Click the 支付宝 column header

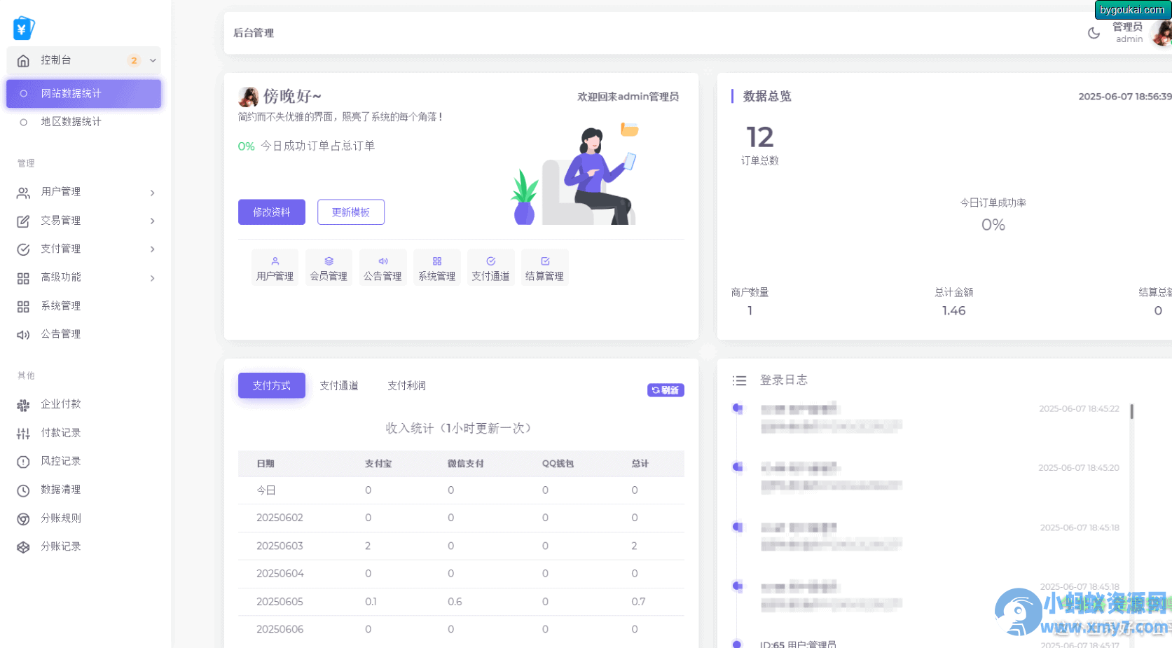click(x=378, y=464)
